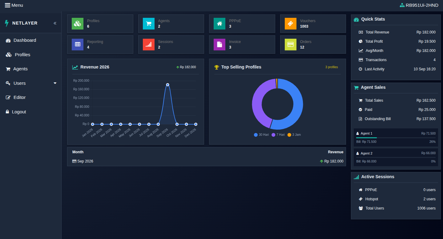Click the Agent 2 sales row
This screenshot has width=443, height=239.
[x=396, y=157]
